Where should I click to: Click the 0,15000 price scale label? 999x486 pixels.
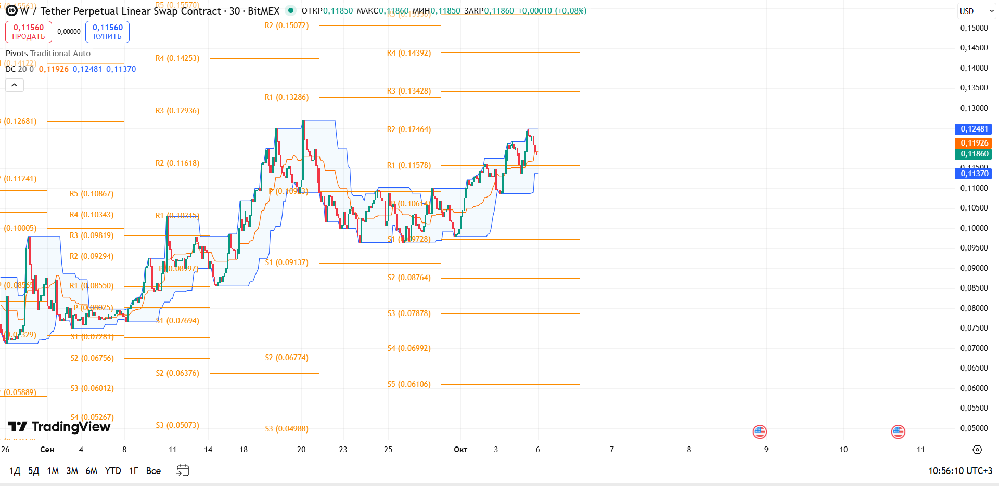[x=974, y=28]
